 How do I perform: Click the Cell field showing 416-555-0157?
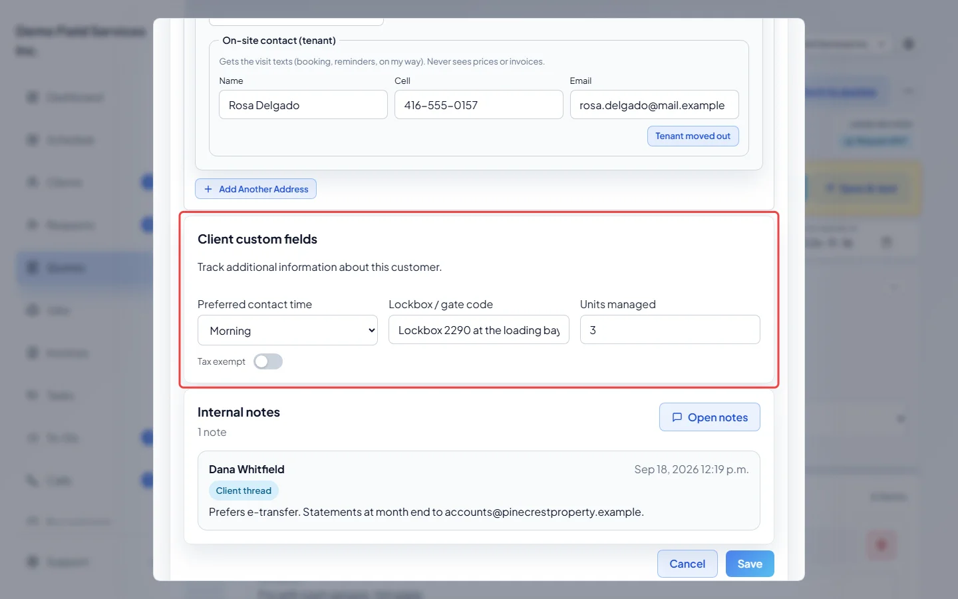(479, 104)
